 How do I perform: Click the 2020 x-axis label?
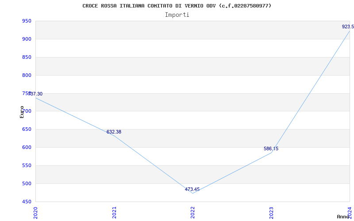[x=35, y=213]
